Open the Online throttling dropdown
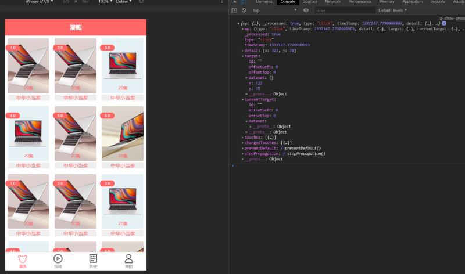This screenshot has height=274, width=465. pyautogui.click(x=124, y=2)
